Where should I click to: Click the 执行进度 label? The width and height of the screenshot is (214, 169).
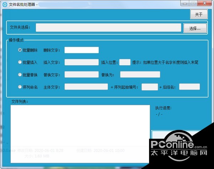[163, 108]
